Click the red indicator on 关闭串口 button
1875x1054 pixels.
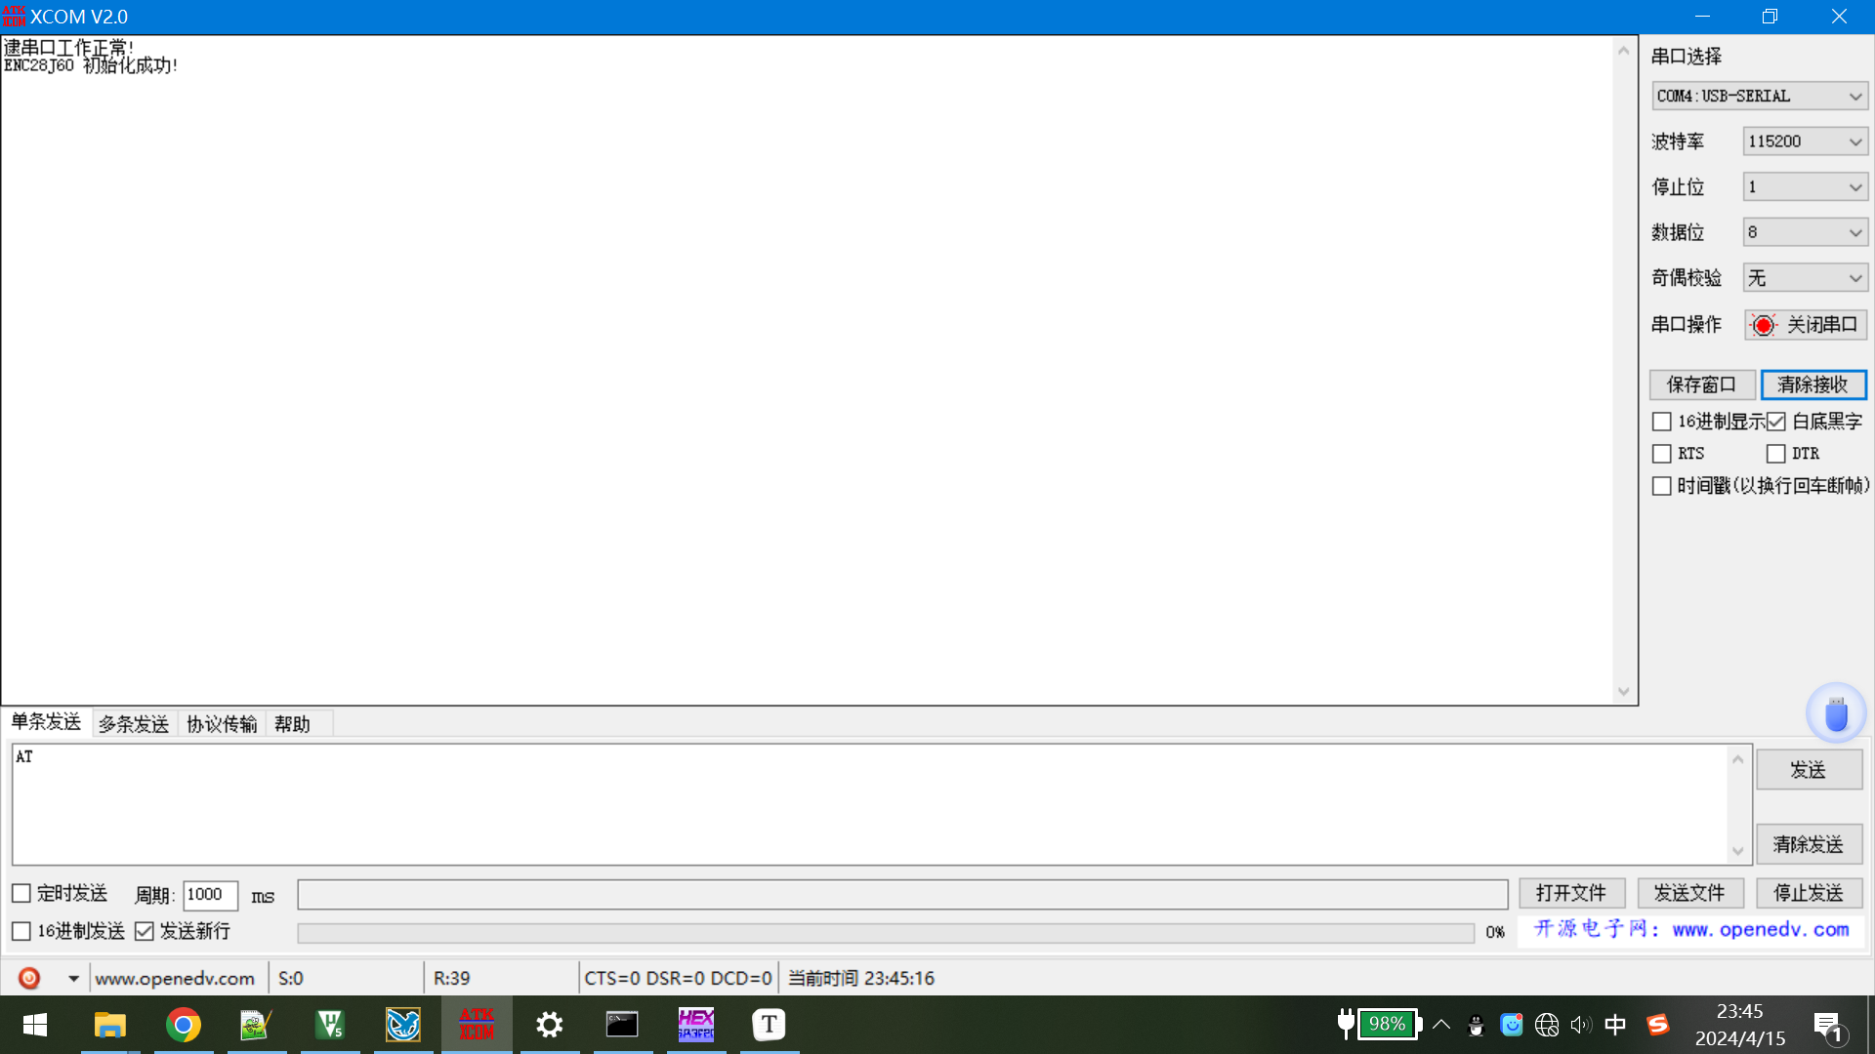[x=1763, y=325]
